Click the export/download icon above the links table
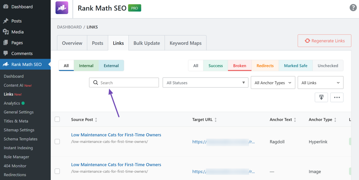The width and height of the screenshot is (359, 180). point(321,97)
